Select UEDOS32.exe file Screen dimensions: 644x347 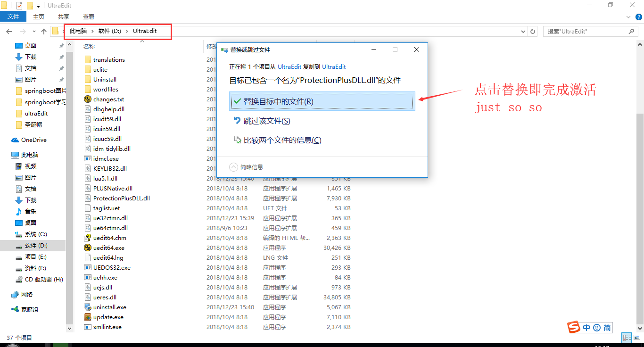pos(112,268)
